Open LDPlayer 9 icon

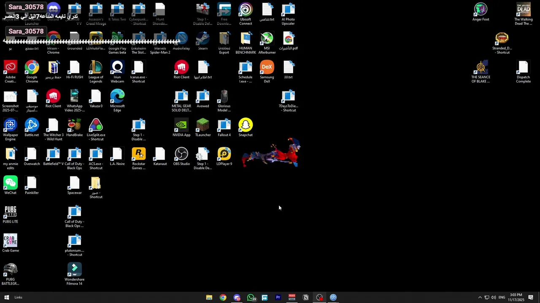224,157
